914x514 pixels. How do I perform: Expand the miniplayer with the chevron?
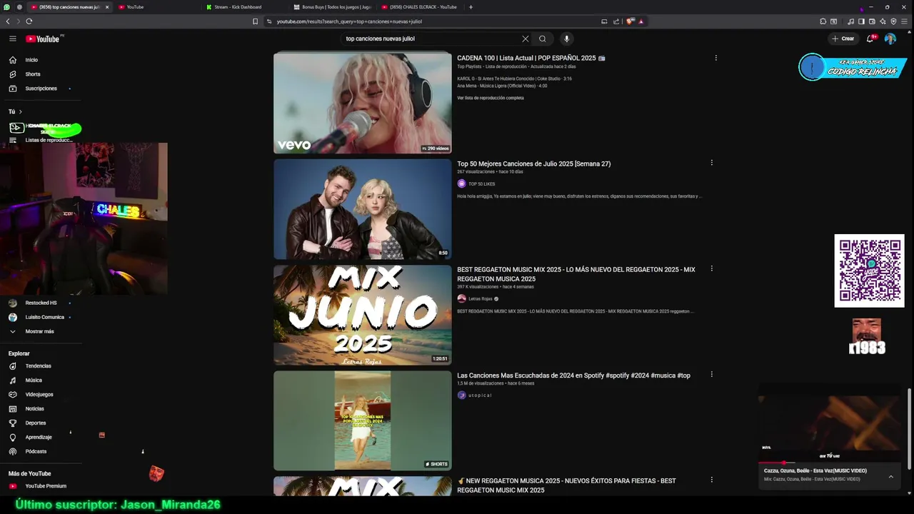click(x=890, y=476)
